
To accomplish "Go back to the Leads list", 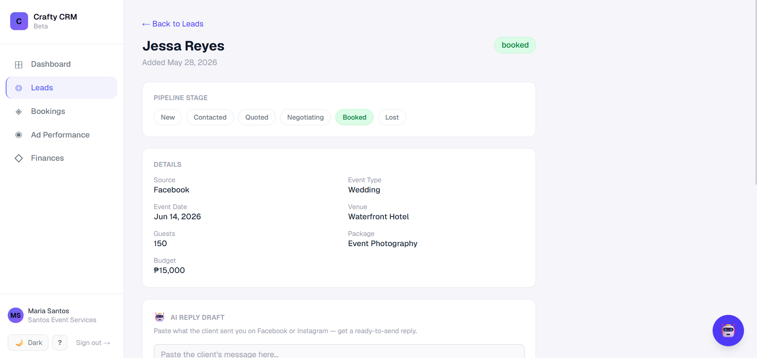I will [x=173, y=24].
